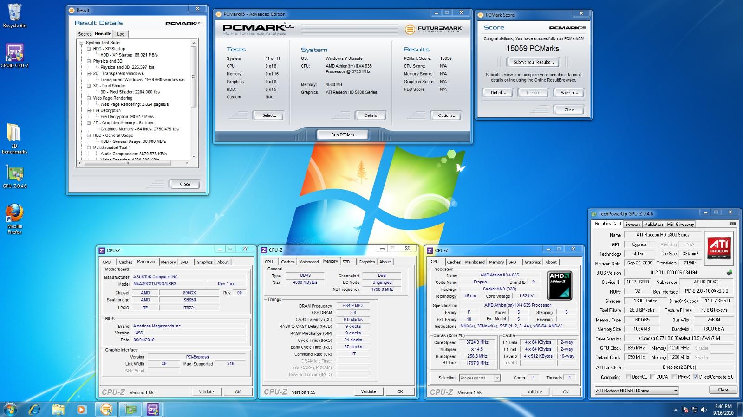The image size is (743, 417).
Task: Collapse the 2D - Transparent Windows node
Action: click(x=89, y=73)
